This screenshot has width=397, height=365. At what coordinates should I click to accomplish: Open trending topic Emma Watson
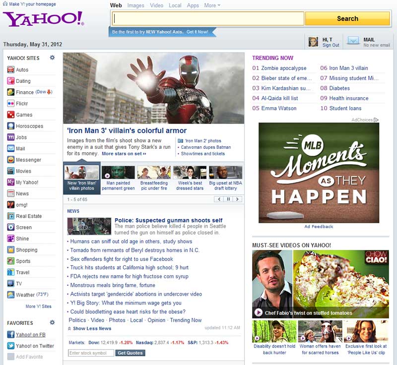279,108
